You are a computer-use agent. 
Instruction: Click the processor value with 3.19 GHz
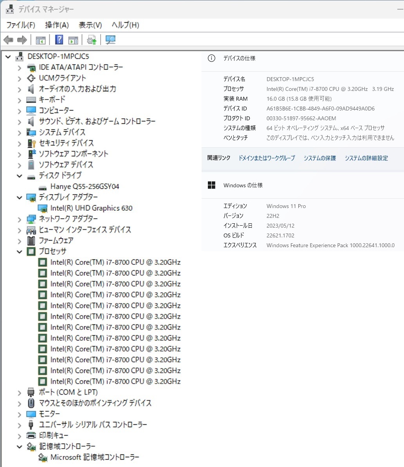coord(330,89)
